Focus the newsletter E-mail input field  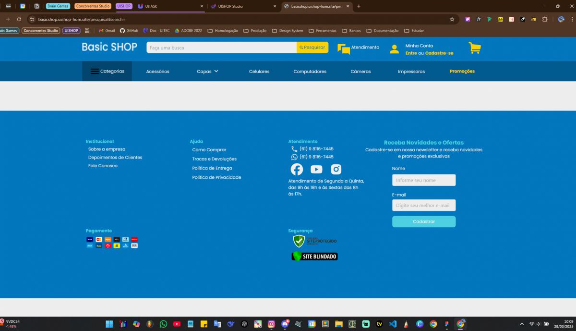pyautogui.click(x=424, y=206)
